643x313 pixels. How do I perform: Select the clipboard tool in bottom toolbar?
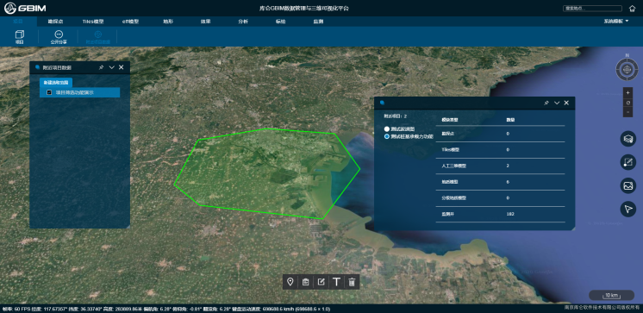pos(305,282)
